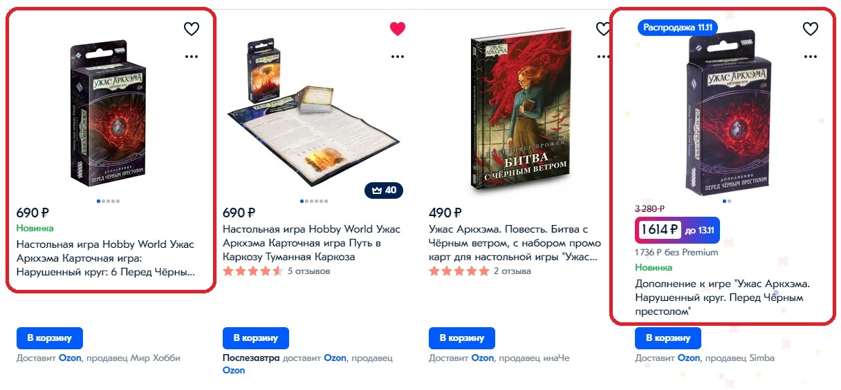The width and height of the screenshot is (841, 390).
Task: Add 690 ₽ Мир Хобби item to cart
Action: pyautogui.click(x=49, y=338)
